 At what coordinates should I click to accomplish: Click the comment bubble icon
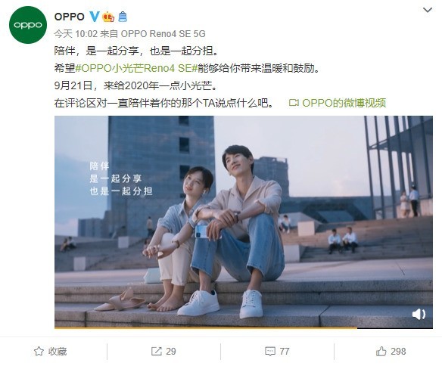tap(270, 352)
